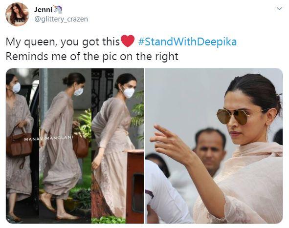Click the unicorn emoji beside Jenni

(x=58, y=9)
